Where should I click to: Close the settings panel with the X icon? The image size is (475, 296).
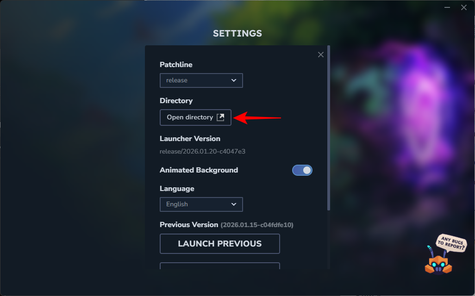pyautogui.click(x=320, y=55)
